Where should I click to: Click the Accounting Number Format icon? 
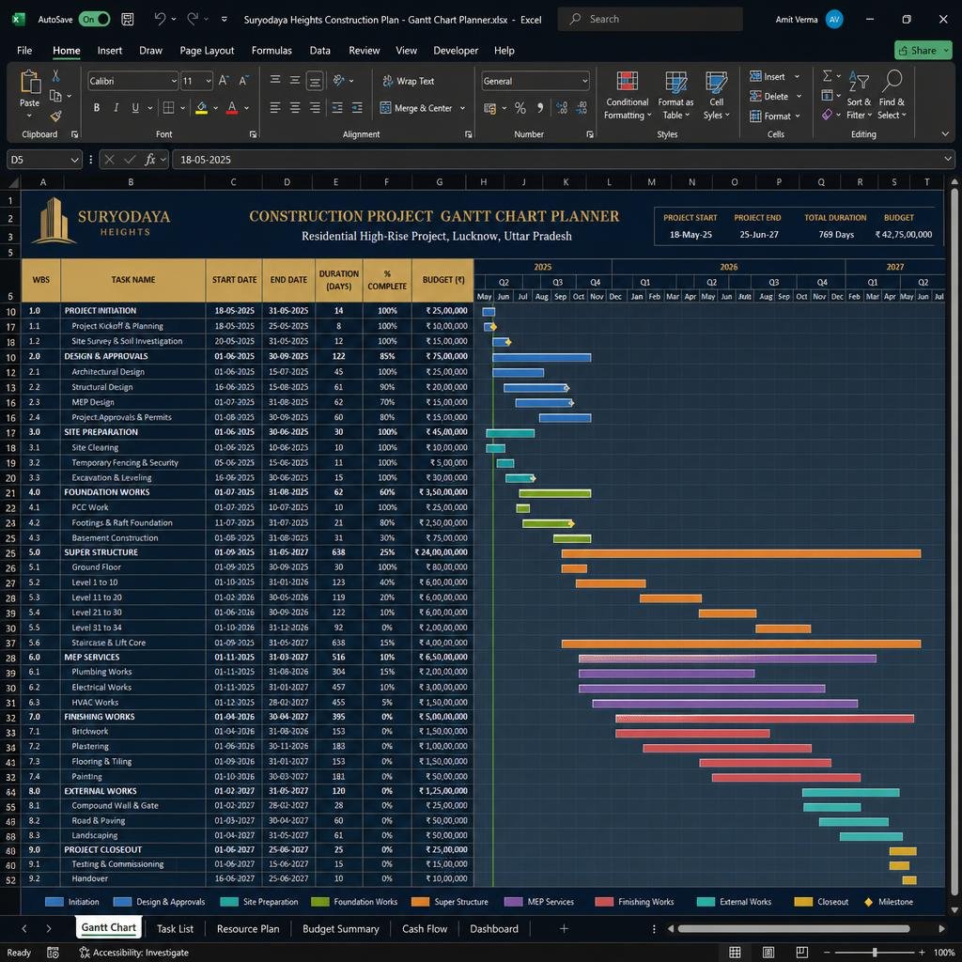(489, 109)
